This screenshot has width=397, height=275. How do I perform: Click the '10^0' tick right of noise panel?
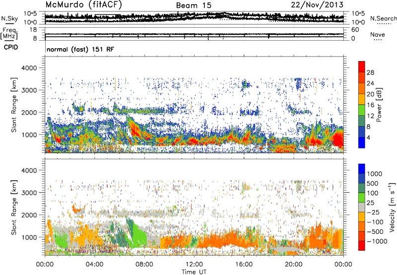(358, 22)
